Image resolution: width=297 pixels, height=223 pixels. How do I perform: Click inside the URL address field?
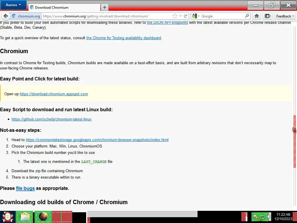107,16
